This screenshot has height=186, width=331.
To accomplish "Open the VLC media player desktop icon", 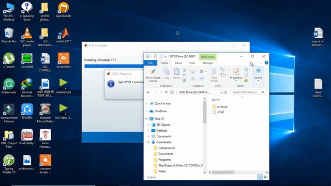I will click(x=27, y=37).
